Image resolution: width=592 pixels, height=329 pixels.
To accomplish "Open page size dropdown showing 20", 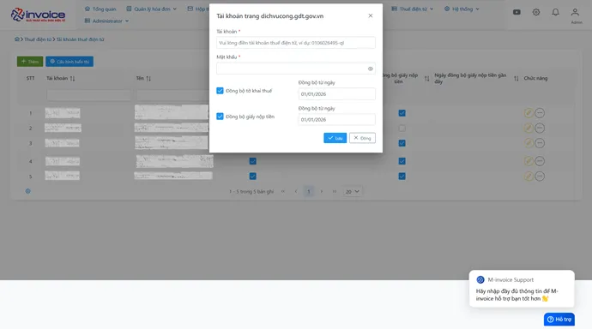I will (353, 191).
